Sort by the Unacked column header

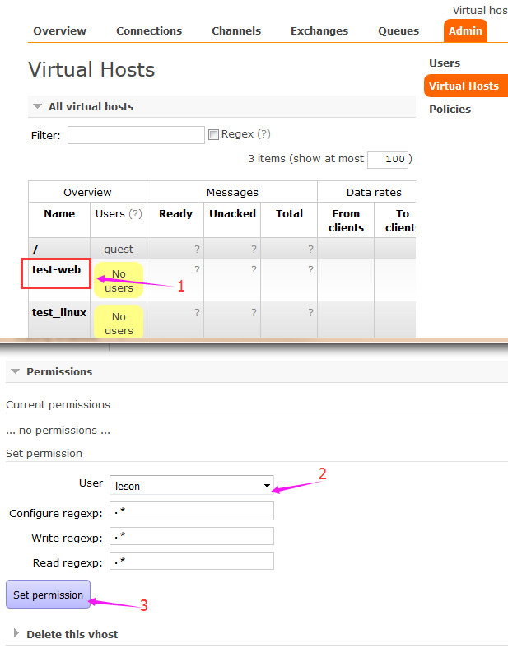[232, 213]
